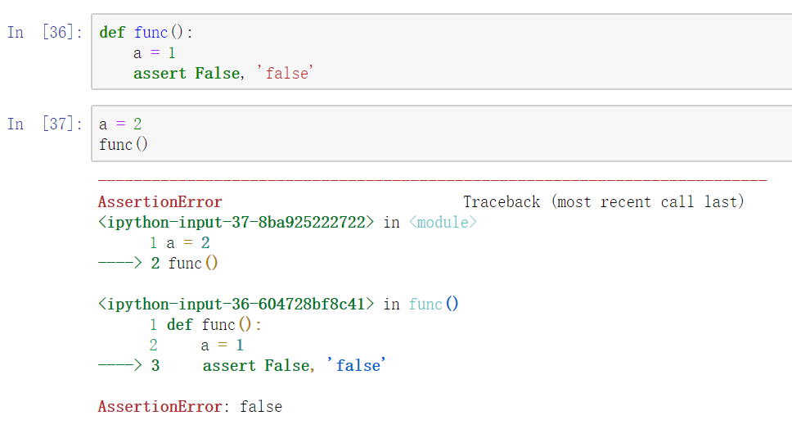Click the ipython-input-36-604728bf8c41 file reference
792x429 pixels.
(x=236, y=305)
